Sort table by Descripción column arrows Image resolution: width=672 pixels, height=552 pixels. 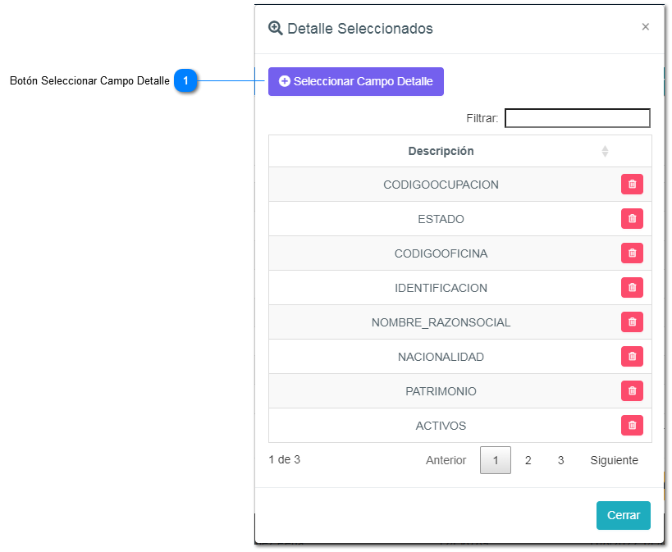click(605, 152)
